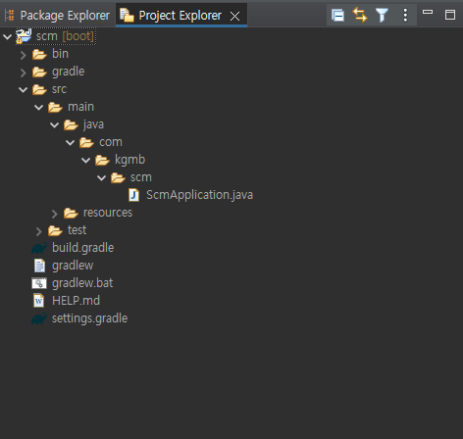Click the kgmb folder icon
The image size is (463, 439).
tap(102, 160)
